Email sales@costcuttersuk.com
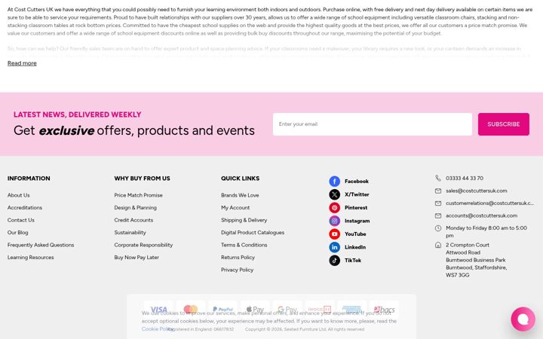Screen dimensions: 543x339 pyautogui.click(x=476, y=191)
